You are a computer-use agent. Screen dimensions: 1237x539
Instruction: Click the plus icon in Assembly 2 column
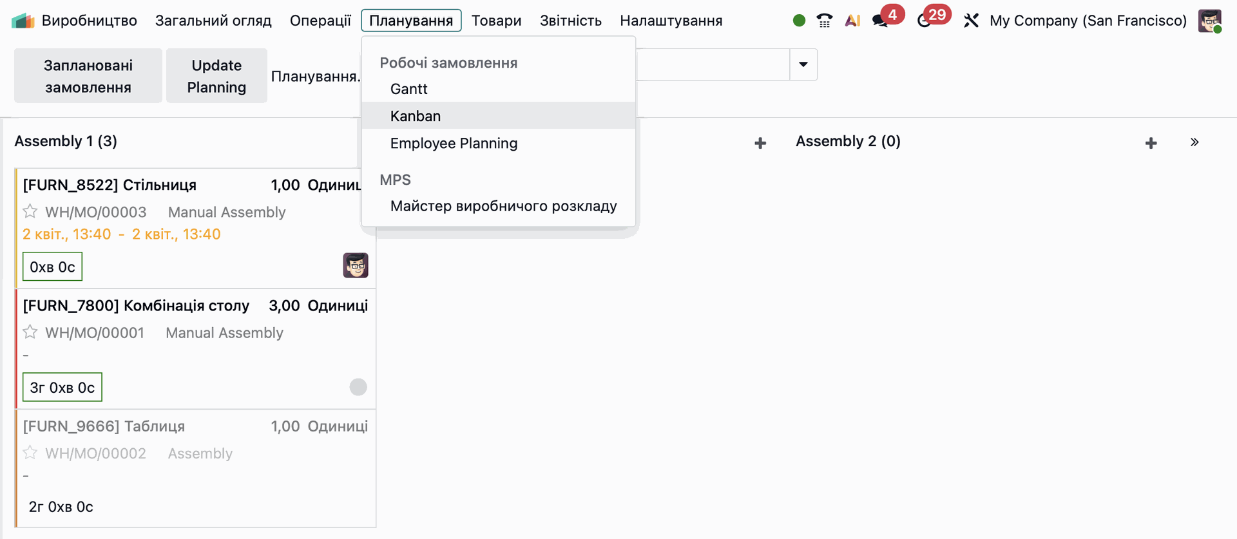pos(1151,143)
